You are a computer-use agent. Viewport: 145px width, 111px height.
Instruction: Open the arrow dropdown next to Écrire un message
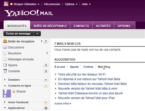coord(37,34)
